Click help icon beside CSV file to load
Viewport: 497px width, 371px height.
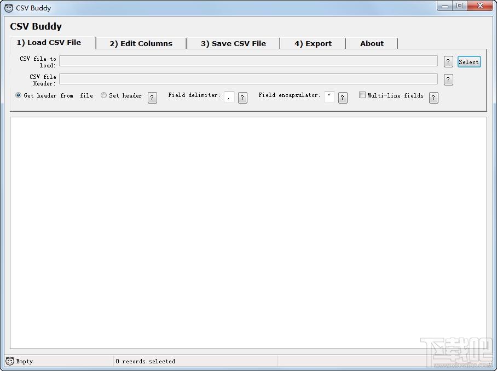pyautogui.click(x=448, y=61)
